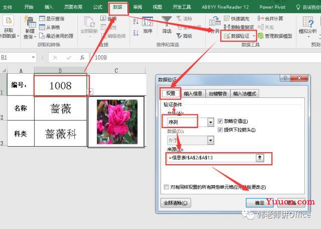
Task: Expand the 数据验证 ribbon button dropdown arrow
Action: click(254, 36)
